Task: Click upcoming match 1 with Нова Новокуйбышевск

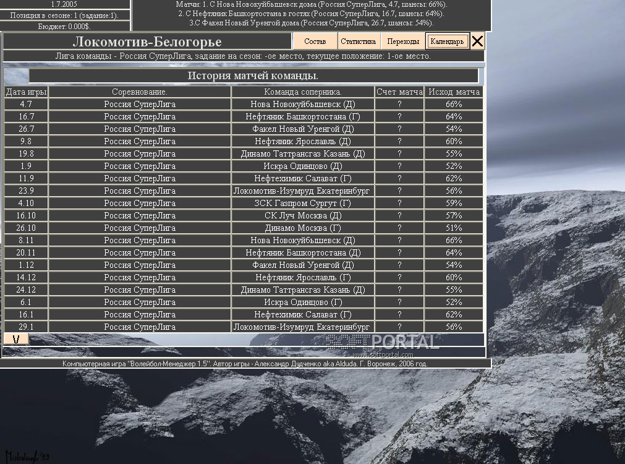Action: [312, 4]
